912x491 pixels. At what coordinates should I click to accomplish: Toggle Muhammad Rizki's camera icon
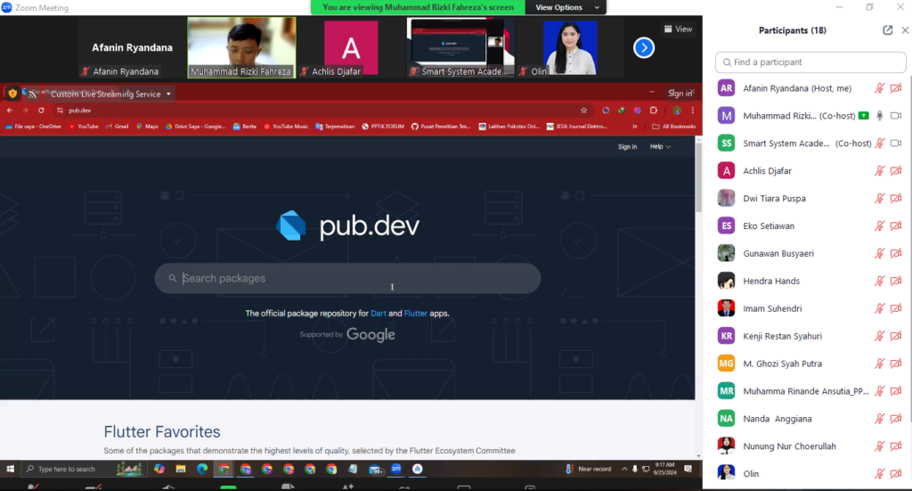896,116
